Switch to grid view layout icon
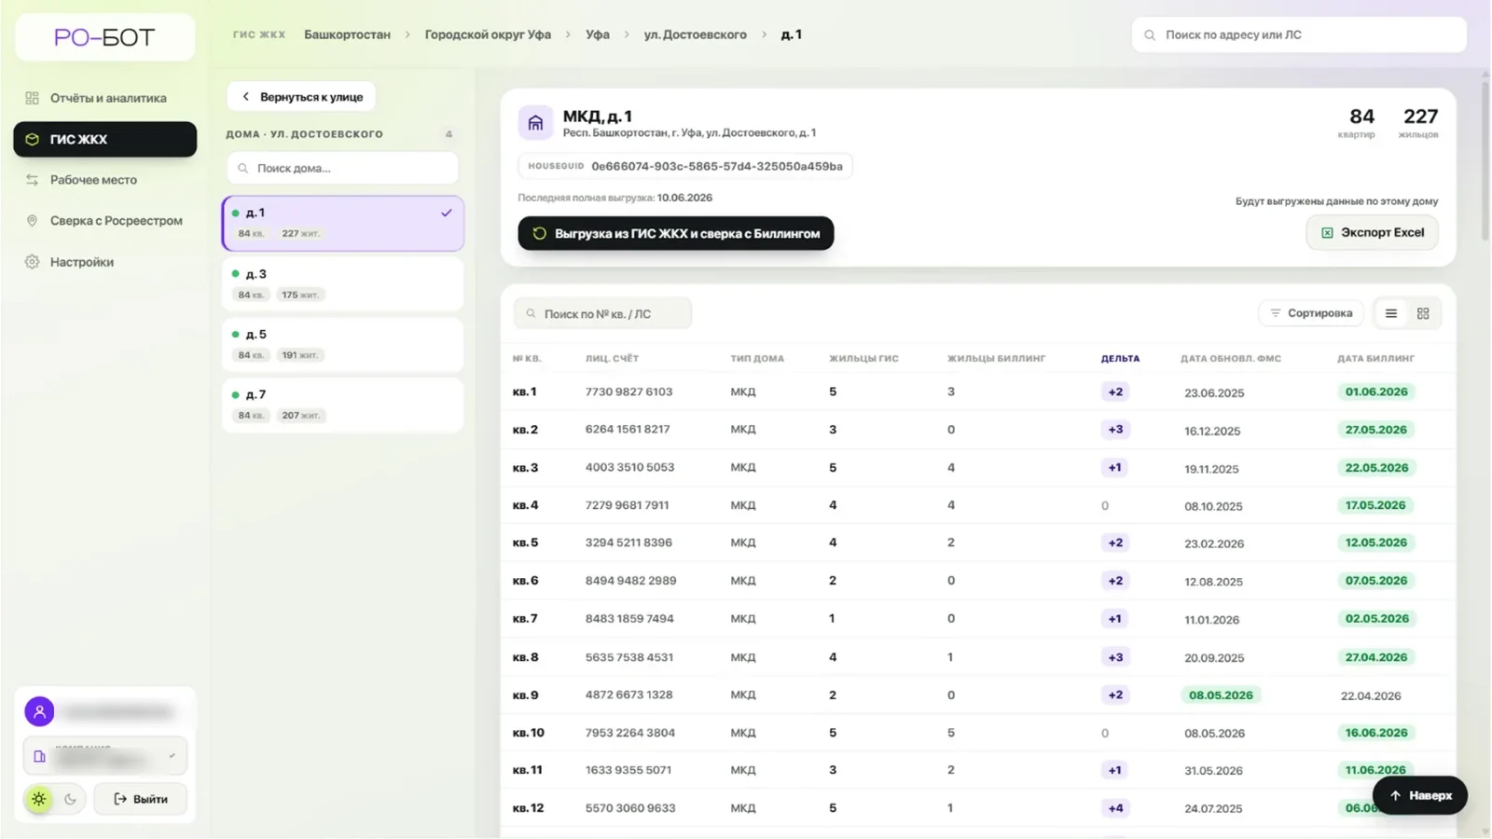This screenshot has height=839, width=1492. point(1423,313)
